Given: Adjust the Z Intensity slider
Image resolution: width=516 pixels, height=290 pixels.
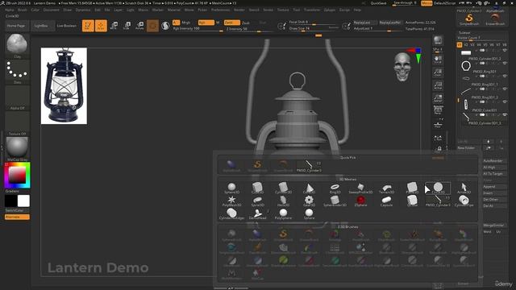Looking at the screenshot, I should tap(249, 29).
